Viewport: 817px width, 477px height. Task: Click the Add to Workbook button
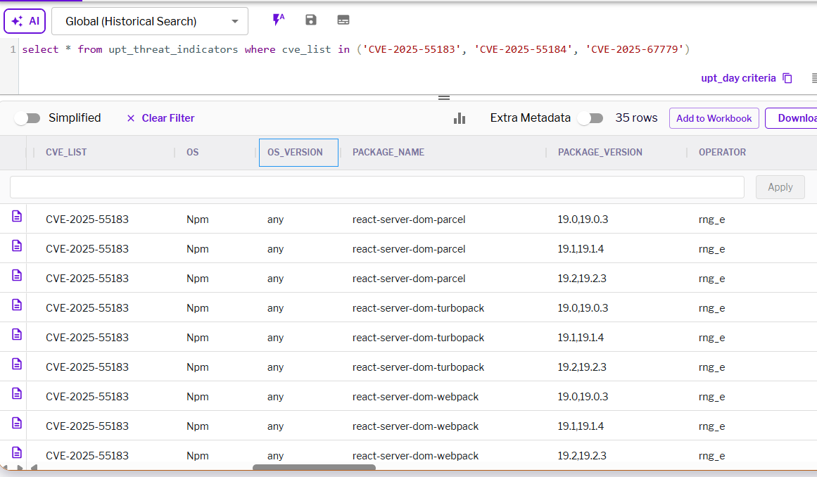point(714,118)
